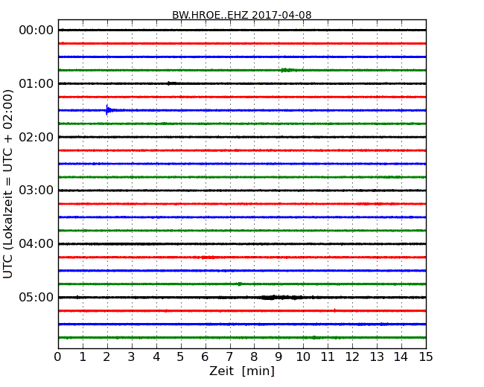Click the green blip near minute 7.4 before 05:00

coord(240,284)
